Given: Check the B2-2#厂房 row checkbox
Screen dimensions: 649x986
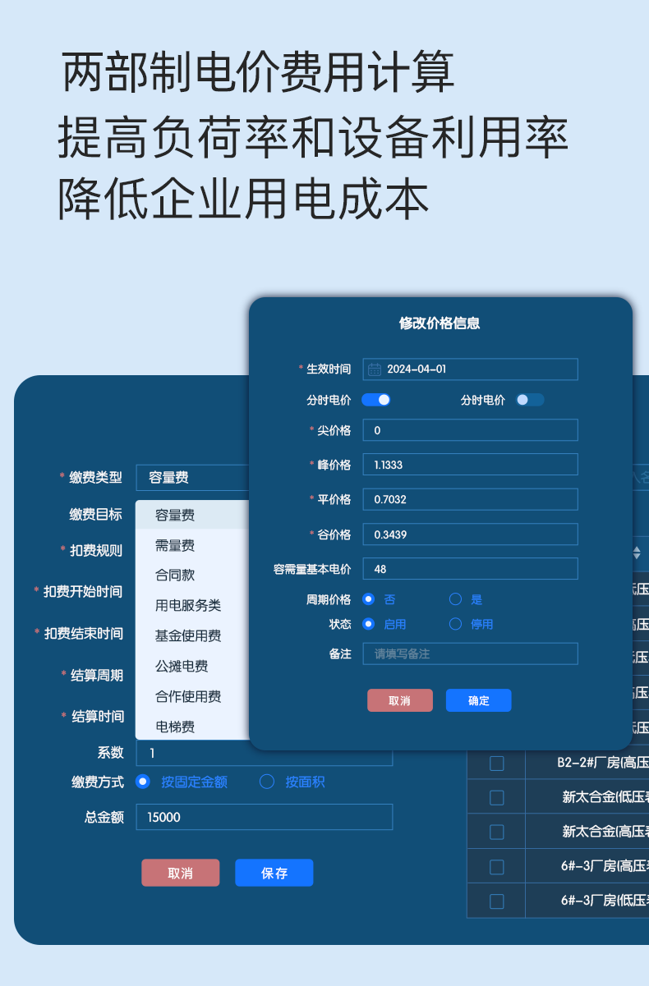Looking at the screenshot, I should (497, 763).
